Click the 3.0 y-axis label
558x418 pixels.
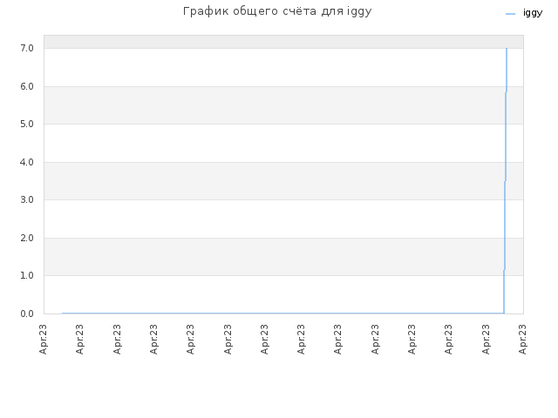(x=27, y=199)
